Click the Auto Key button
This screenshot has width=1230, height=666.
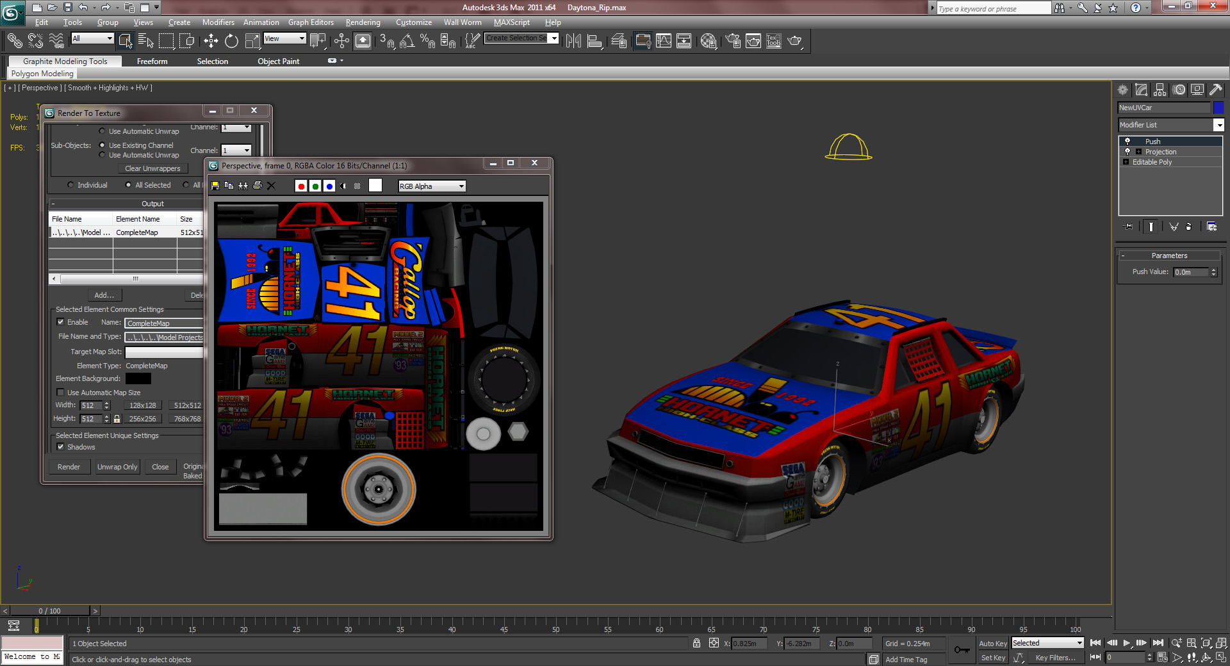(x=993, y=644)
